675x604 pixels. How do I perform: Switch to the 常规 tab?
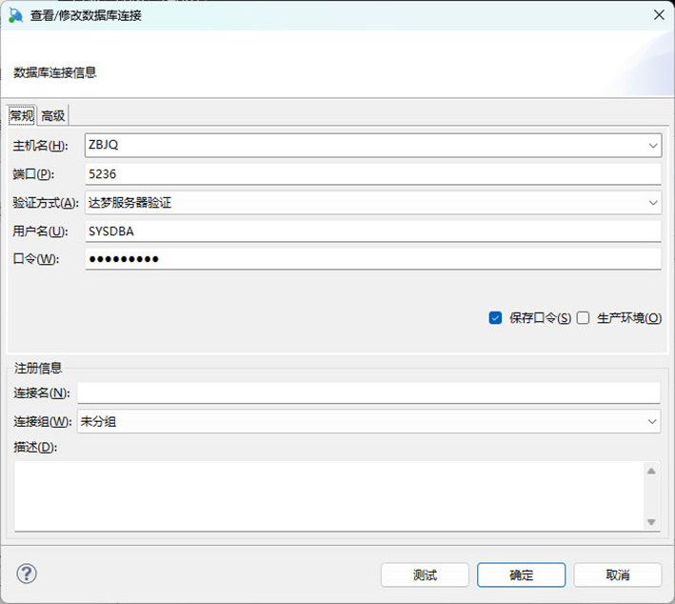click(22, 115)
